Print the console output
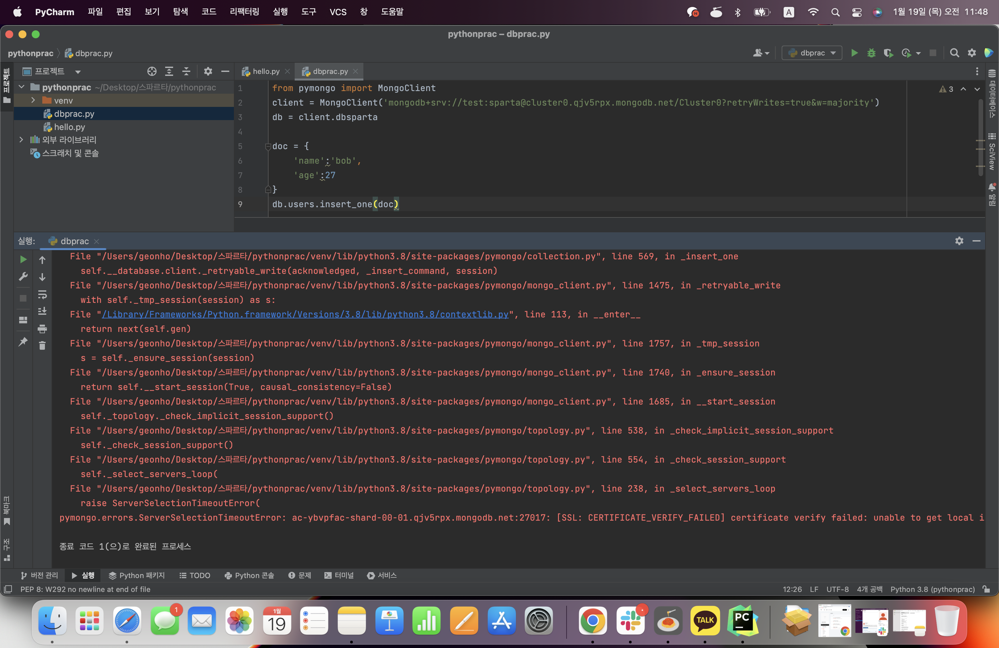 coord(42,329)
